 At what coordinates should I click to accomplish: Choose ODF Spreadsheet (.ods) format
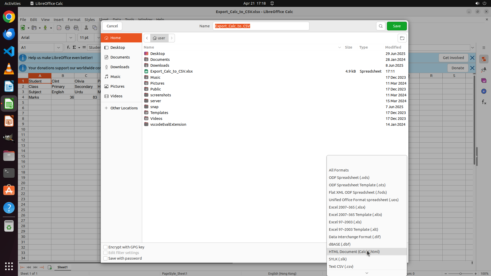pyautogui.click(x=349, y=177)
